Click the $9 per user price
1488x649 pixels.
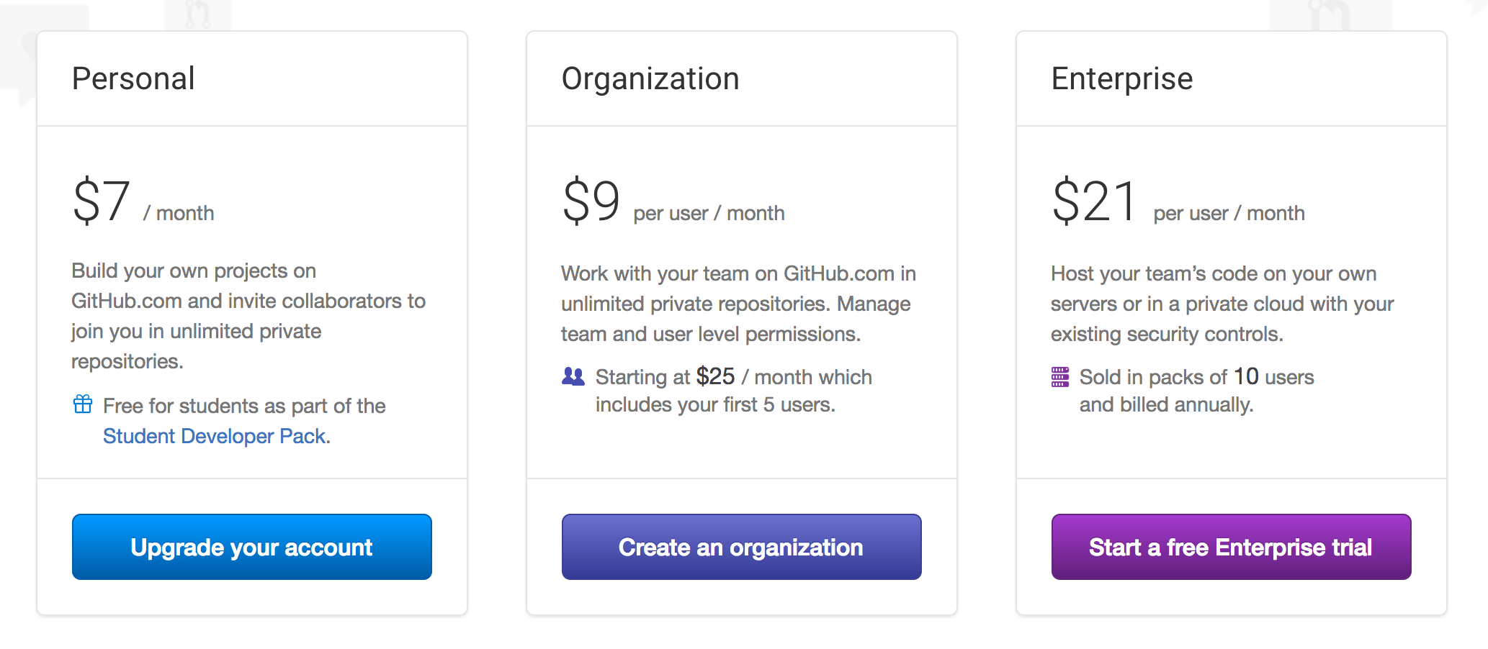click(x=673, y=201)
